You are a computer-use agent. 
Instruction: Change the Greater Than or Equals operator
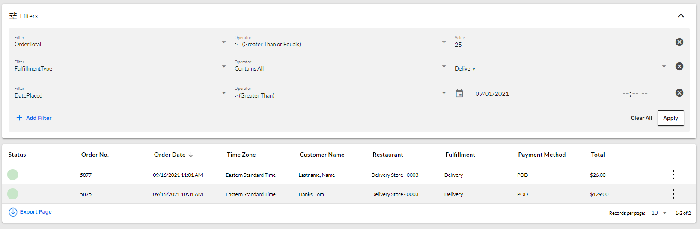click(341, 42)
